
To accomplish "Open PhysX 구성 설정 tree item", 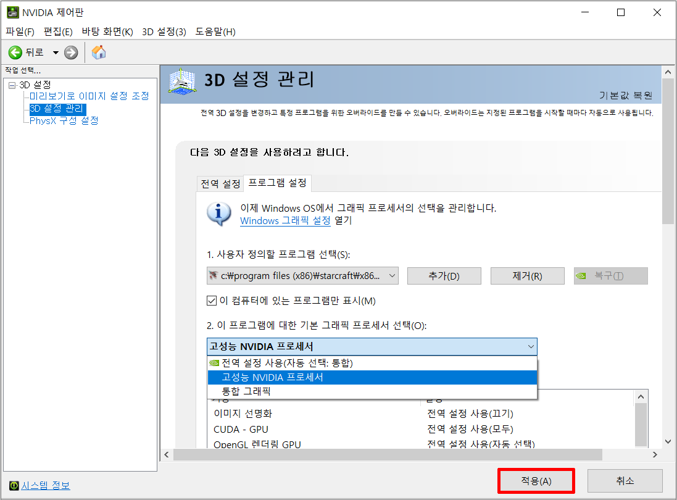I will [x=64, y=120].
